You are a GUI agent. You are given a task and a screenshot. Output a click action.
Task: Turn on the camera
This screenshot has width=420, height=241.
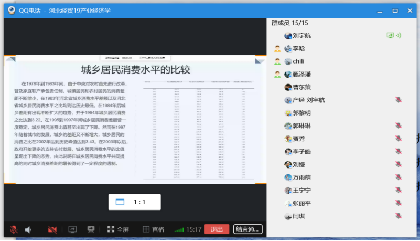click(52, 229)
